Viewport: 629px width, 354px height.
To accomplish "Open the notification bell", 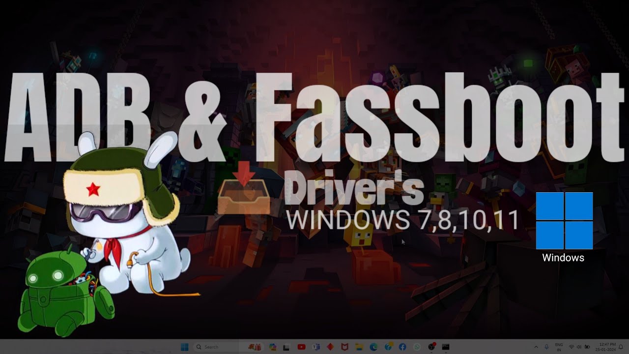I will click(x=621, y=347).
